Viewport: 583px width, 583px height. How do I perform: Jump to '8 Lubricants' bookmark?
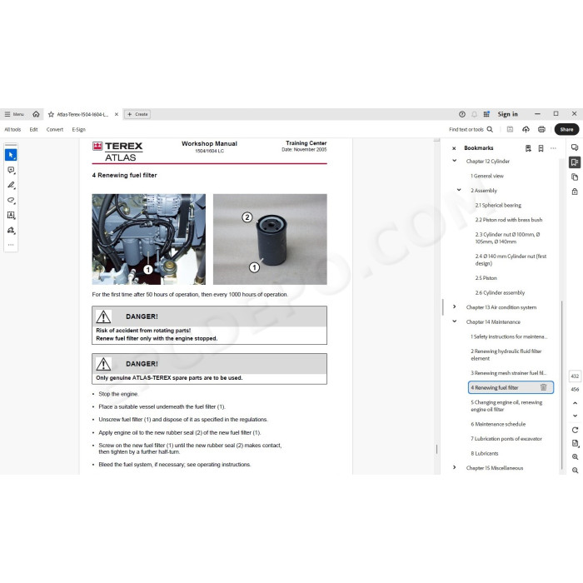point(485,454)
